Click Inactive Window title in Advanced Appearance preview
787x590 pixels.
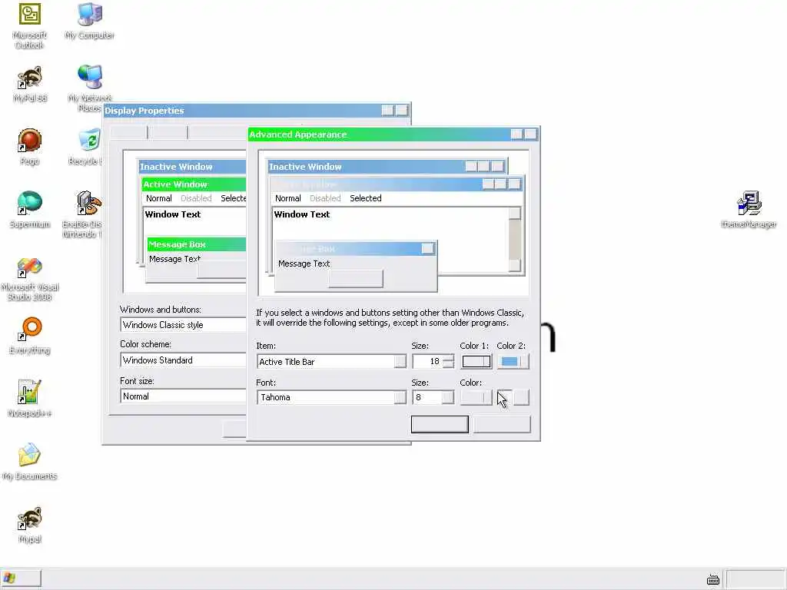pyautogui.click(x=305, y=167)
